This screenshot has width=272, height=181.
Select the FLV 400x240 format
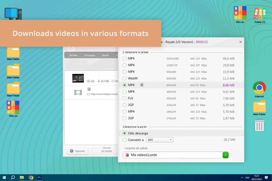(124, 98)
